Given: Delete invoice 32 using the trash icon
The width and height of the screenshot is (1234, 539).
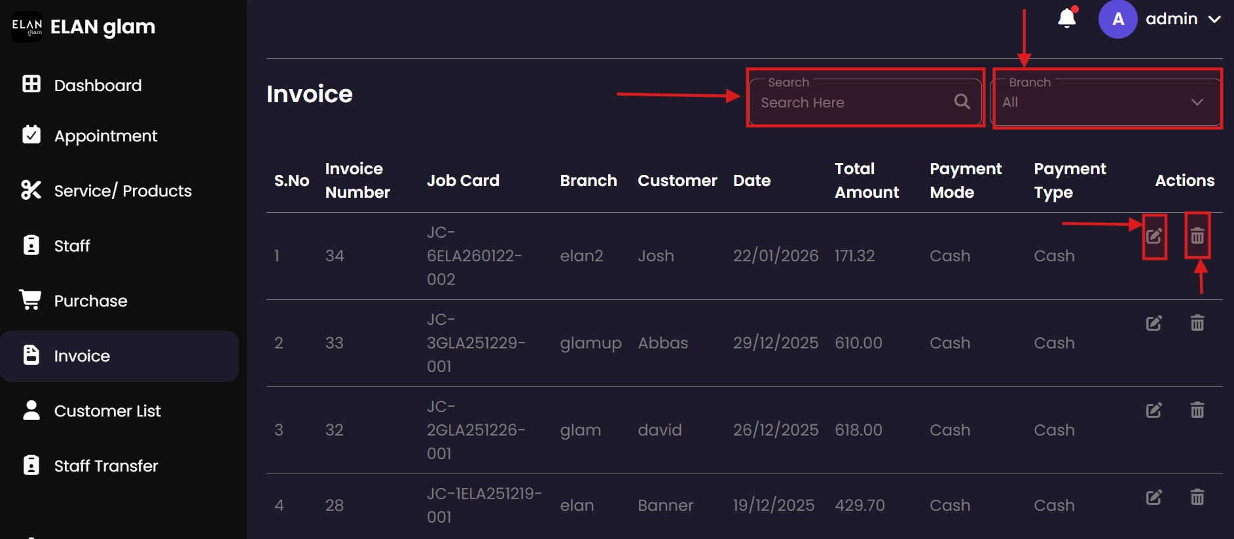Looking at the screenshot, I should coord(1197,410).
